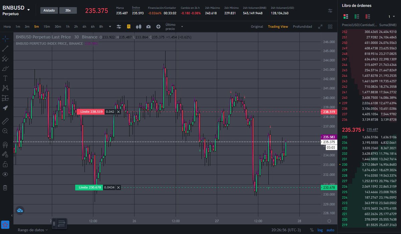Select the 219 bid price row

(369, 225)
